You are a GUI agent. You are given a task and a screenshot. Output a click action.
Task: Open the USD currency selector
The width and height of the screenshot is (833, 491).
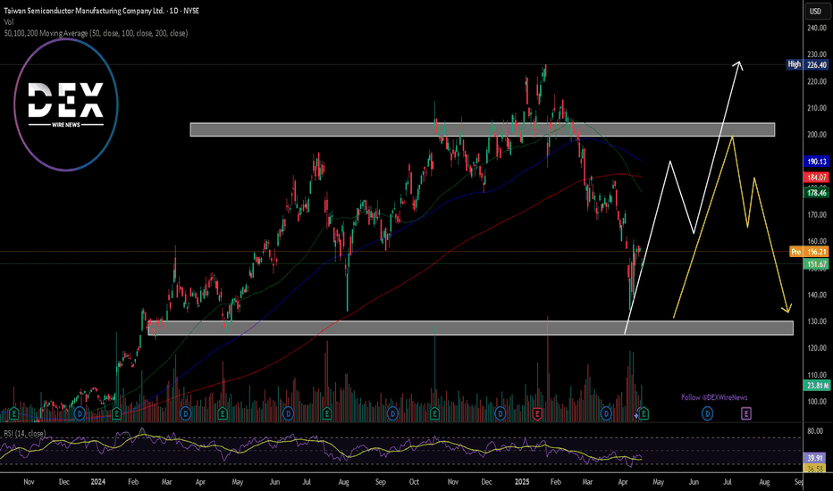tap(815, 11)
